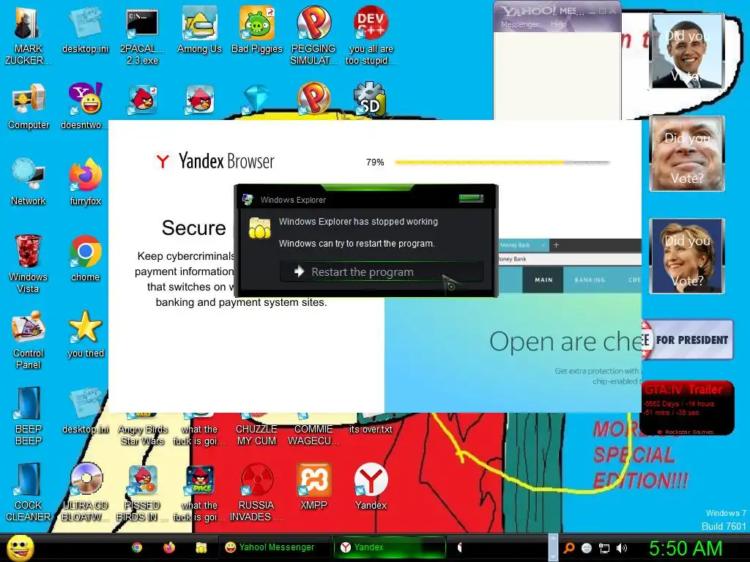Click the Obama 'Did you Vote?' gadget
This screenshot has height=562, width=750.
point(687,51)
